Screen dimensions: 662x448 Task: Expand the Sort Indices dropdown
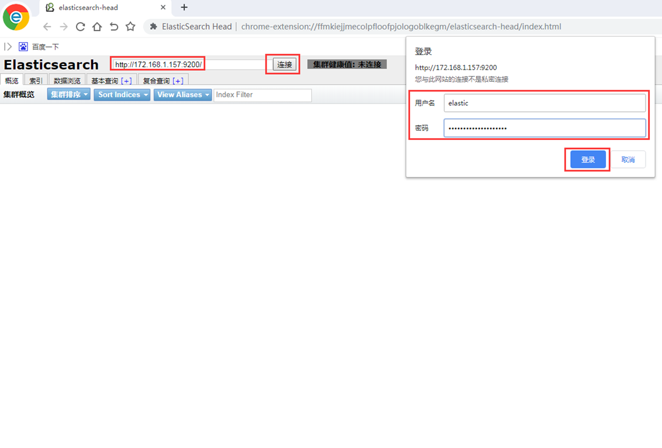pyautogui.click(x=122, y=95)
